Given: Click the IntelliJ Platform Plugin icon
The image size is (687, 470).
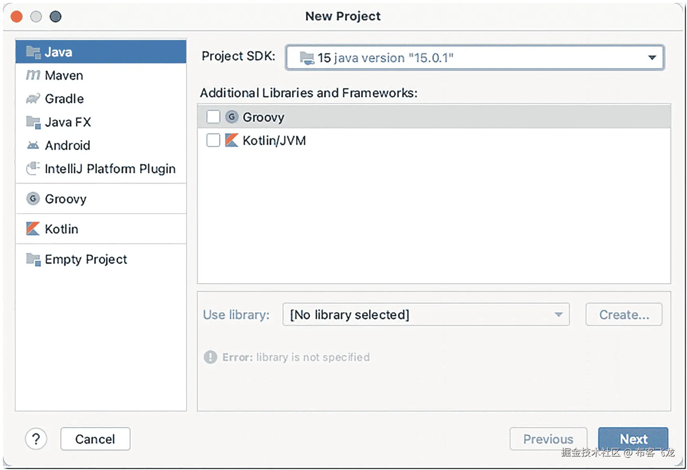Looking at the screenshot, I should click(33, 169).
